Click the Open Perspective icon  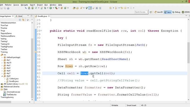point(151,12)
